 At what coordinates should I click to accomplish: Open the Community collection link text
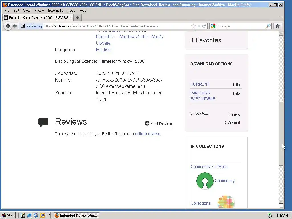pyautogui.click(x=225, y=181)
